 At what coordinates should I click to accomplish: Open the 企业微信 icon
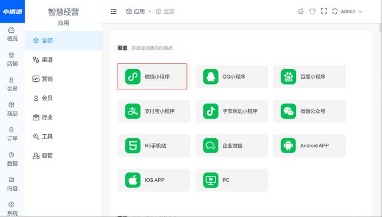[211, 145]
